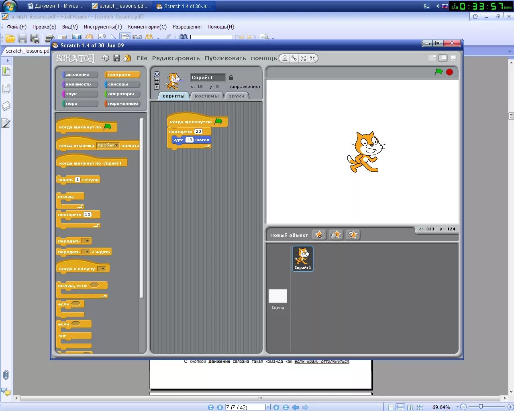Click the zoom slider handle in Foxit
This screenshot has height=411, width=514.
481,407
